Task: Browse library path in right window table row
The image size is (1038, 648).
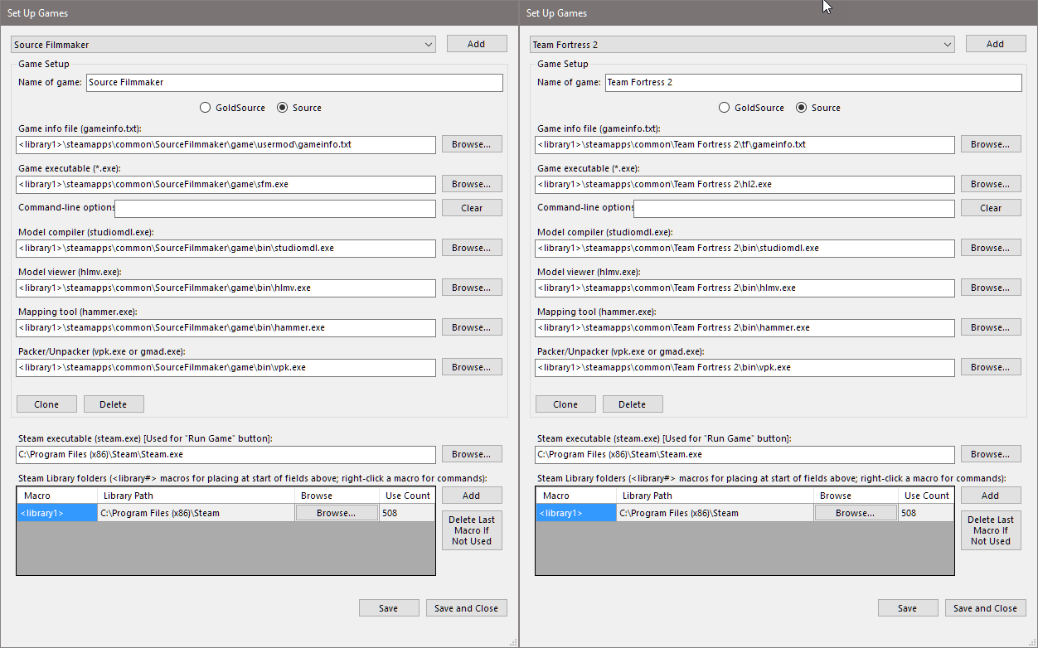Action: (856, 513)
